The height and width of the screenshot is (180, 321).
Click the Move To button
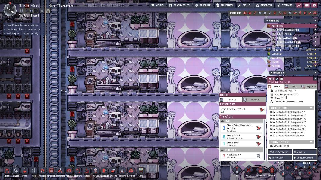pyautogui.click(x=305, y=152)
